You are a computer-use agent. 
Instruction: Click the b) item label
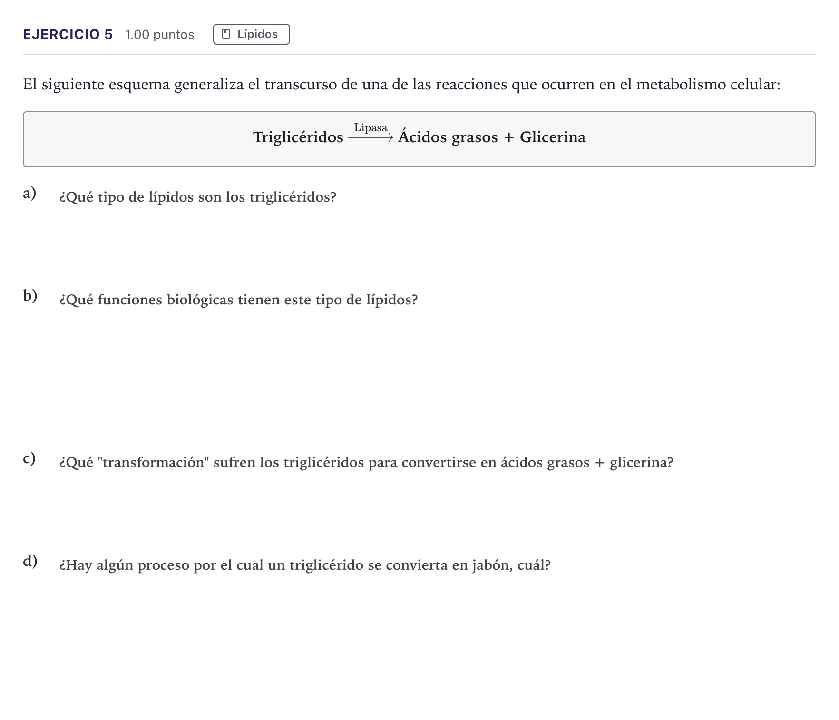[x=30, y=296]
